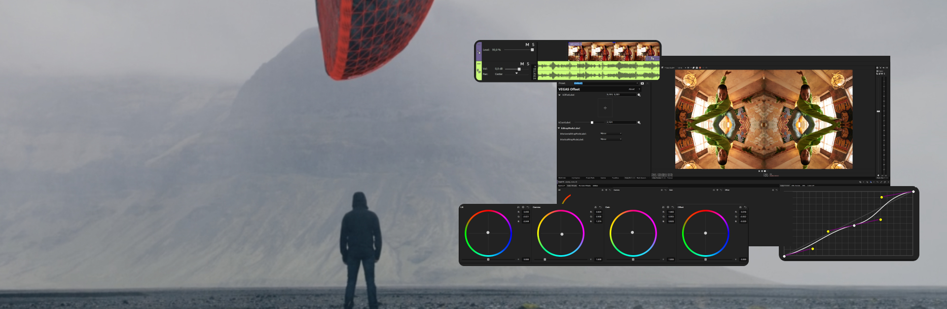Collapse the kOffsetLabel parameter expander
947x309 pixels.
(559, 95)
